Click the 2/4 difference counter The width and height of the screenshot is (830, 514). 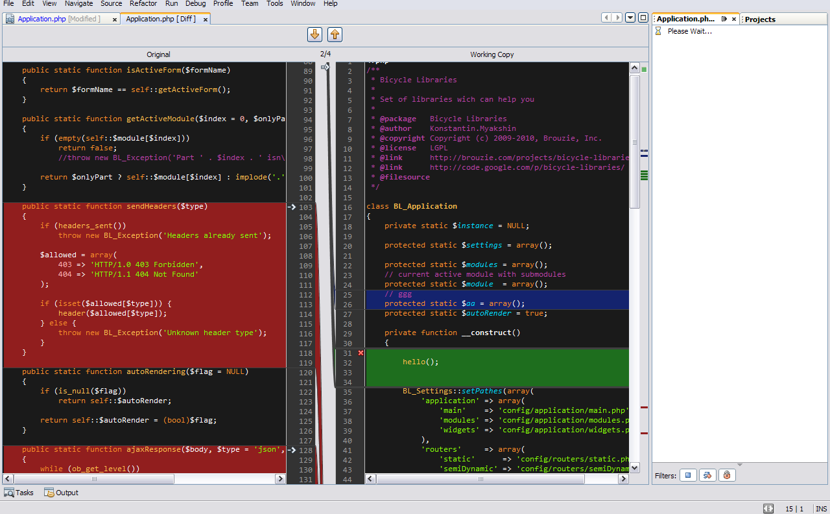click(325, 54)
